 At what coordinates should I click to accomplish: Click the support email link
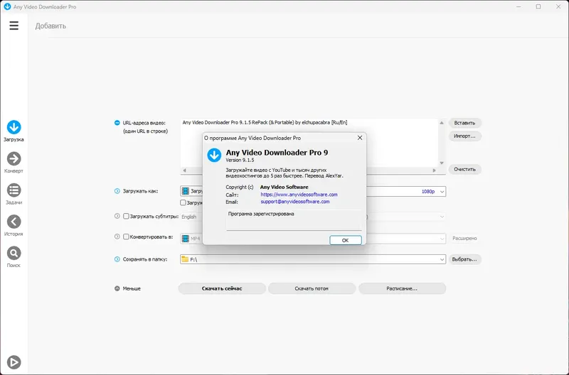click(x=295, y=202)
